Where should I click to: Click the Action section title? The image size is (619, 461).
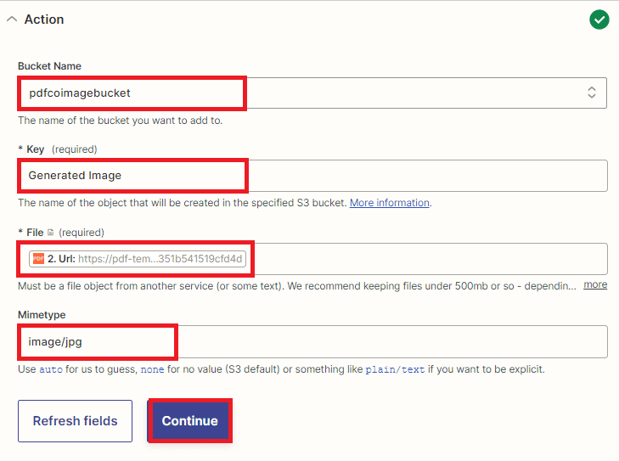point(44,20)
